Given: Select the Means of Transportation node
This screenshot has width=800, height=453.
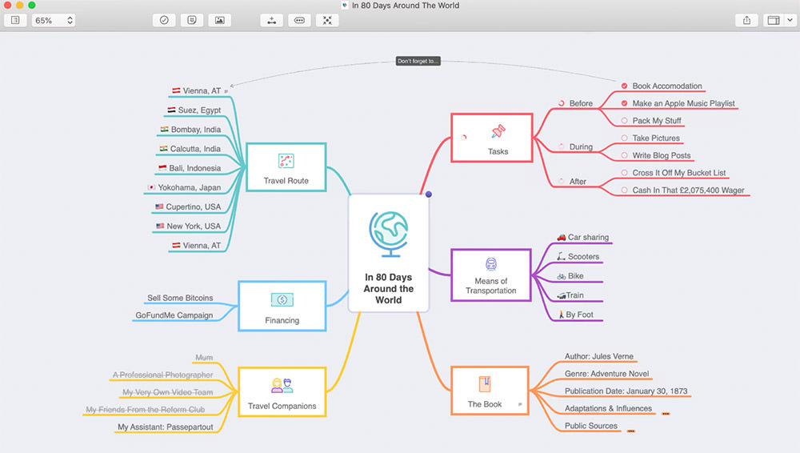Looking at the screenshot, I should [x=491, y=275].
